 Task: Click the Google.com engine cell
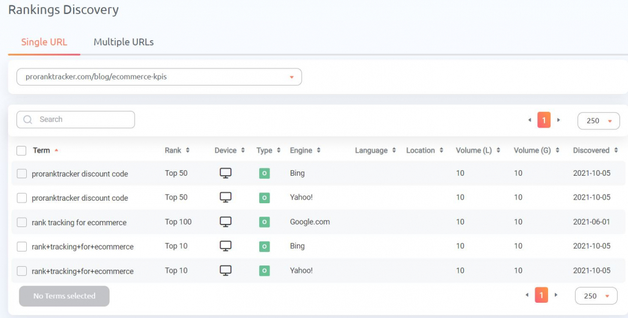coord(310,222)
